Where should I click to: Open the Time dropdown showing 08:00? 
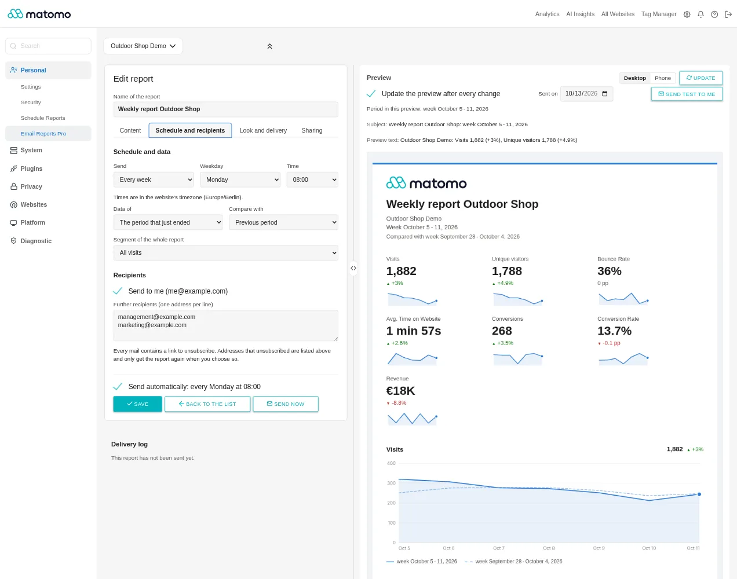[312, 180]
